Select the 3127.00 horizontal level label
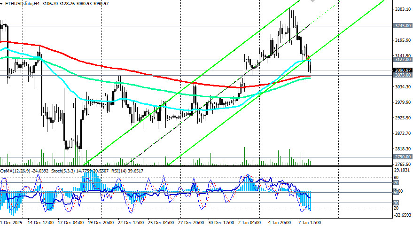This screenshot has height=227, width=413. (x=403, y=60)
